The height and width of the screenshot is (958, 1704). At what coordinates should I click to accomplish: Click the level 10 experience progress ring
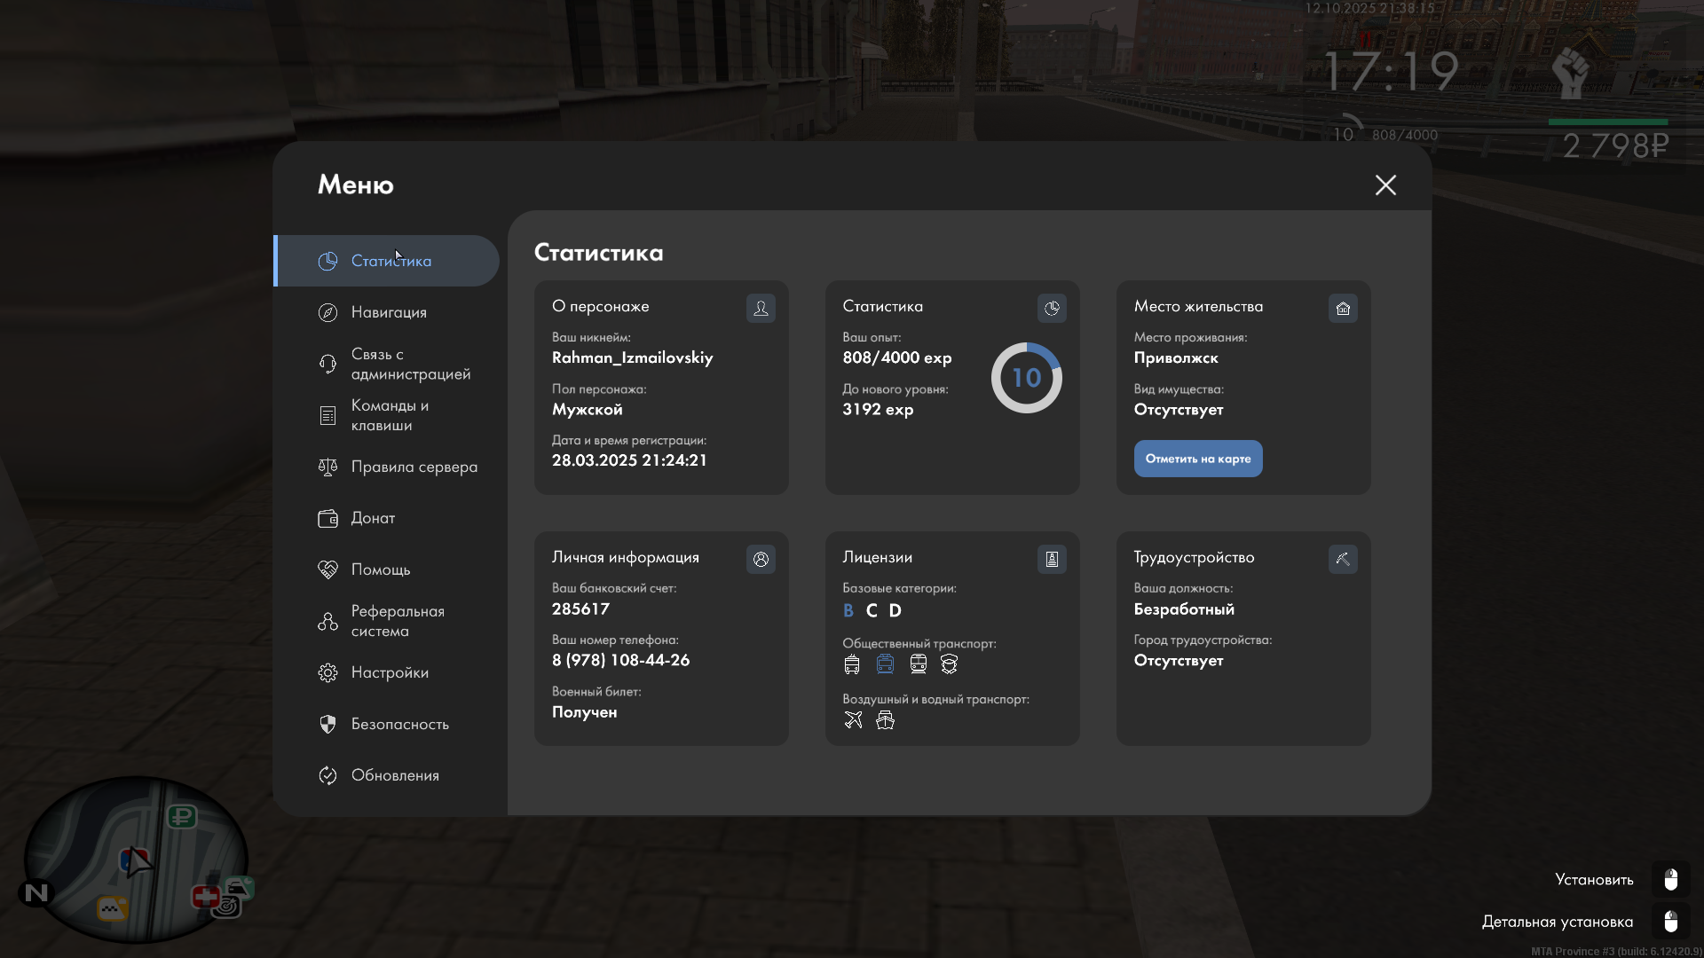[1026, 378]
